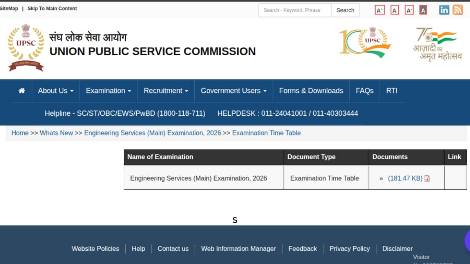Open the RSS feed icon

pyautogui.click(x=457, y=10)
